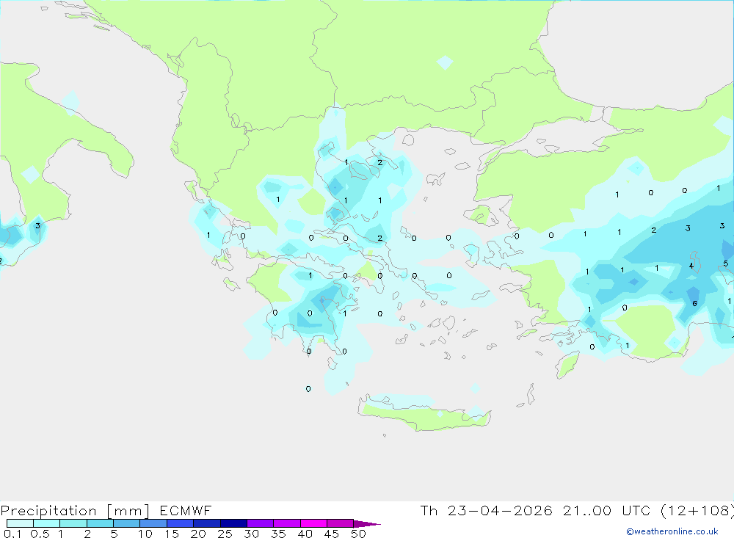Image resolution: width=734 pixels, height=538 pixels.
Task: Click the '30' legend scale label
Action: (252, 534)
